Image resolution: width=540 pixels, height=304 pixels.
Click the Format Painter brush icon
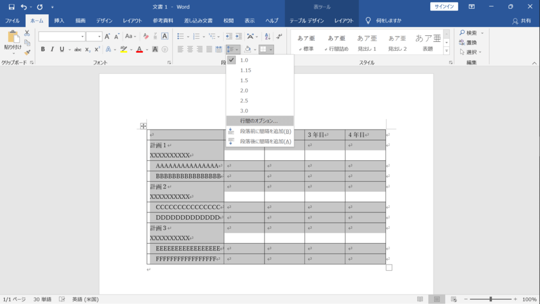tap(27, 52)
